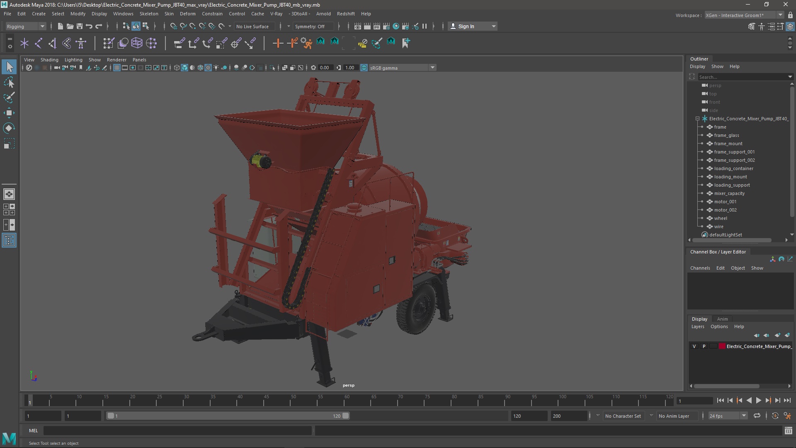796x448 pixels.
Task: Open the Sign In dropdown
Action: coord(473,26)
